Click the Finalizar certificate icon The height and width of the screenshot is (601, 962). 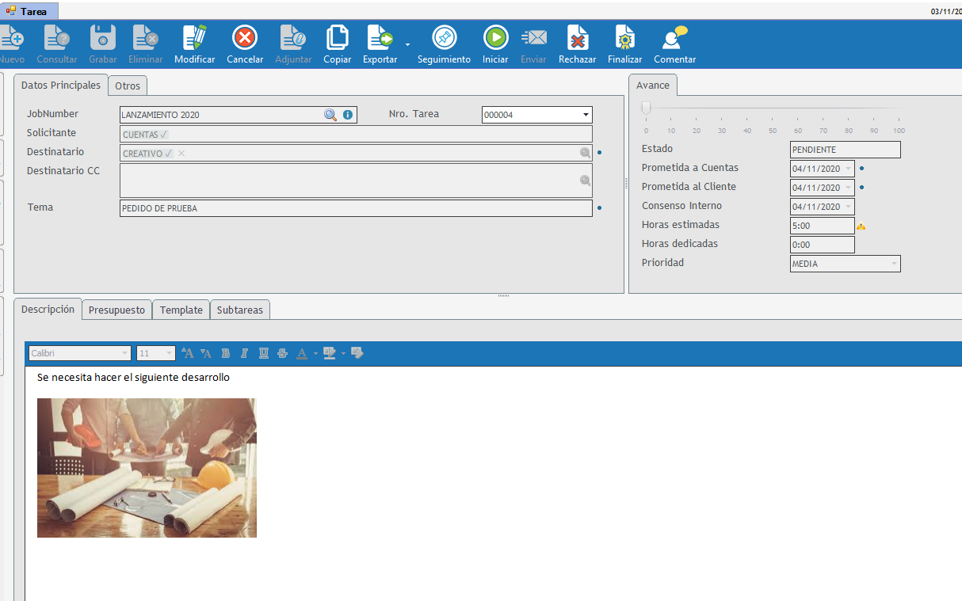click(624, 38)
